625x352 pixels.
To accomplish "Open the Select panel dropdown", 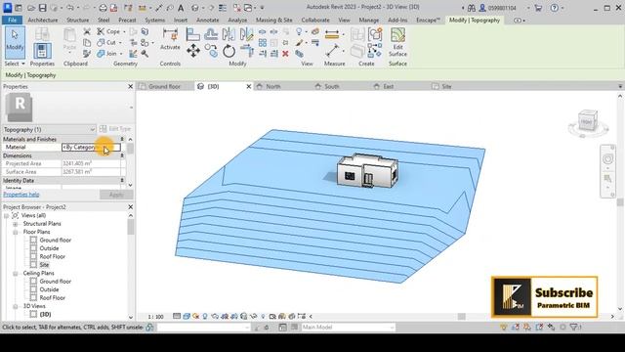I will (15, 64).
